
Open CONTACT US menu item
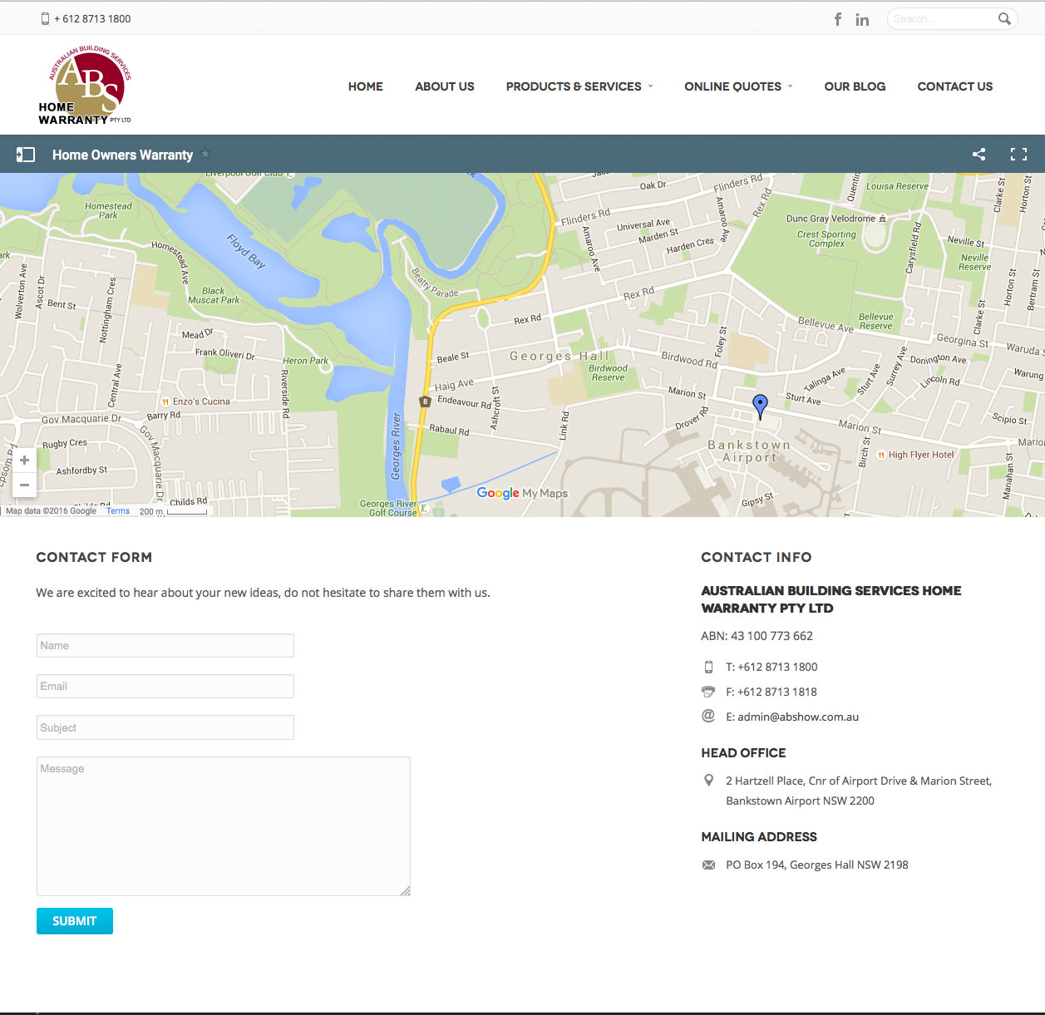[955, 86]
